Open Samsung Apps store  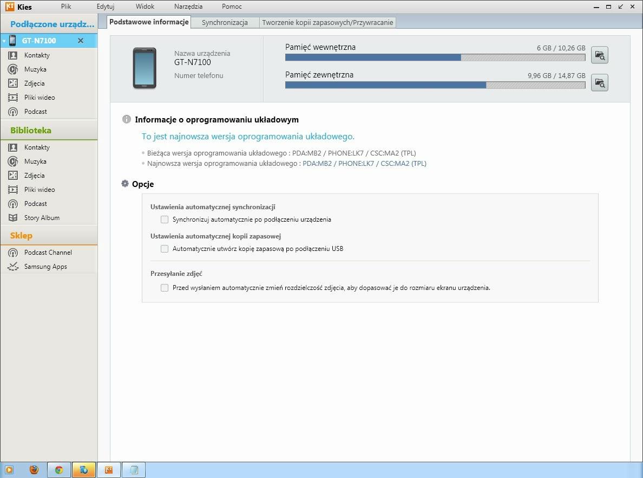tap(49, 267)
